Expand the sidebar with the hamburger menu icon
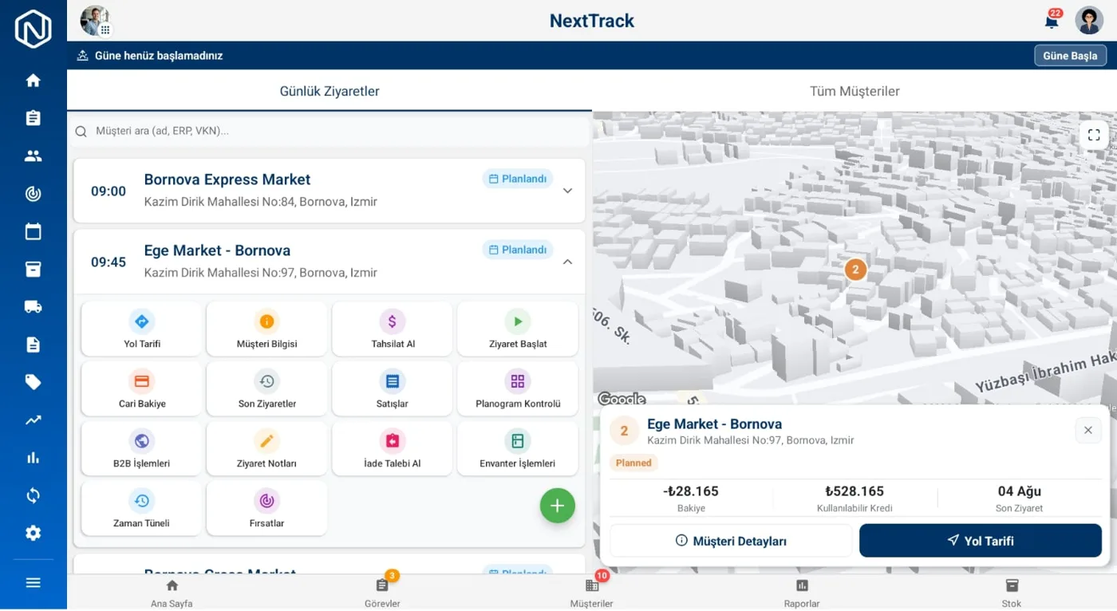Screen dimensions: 1117x611 coord(33,582)
